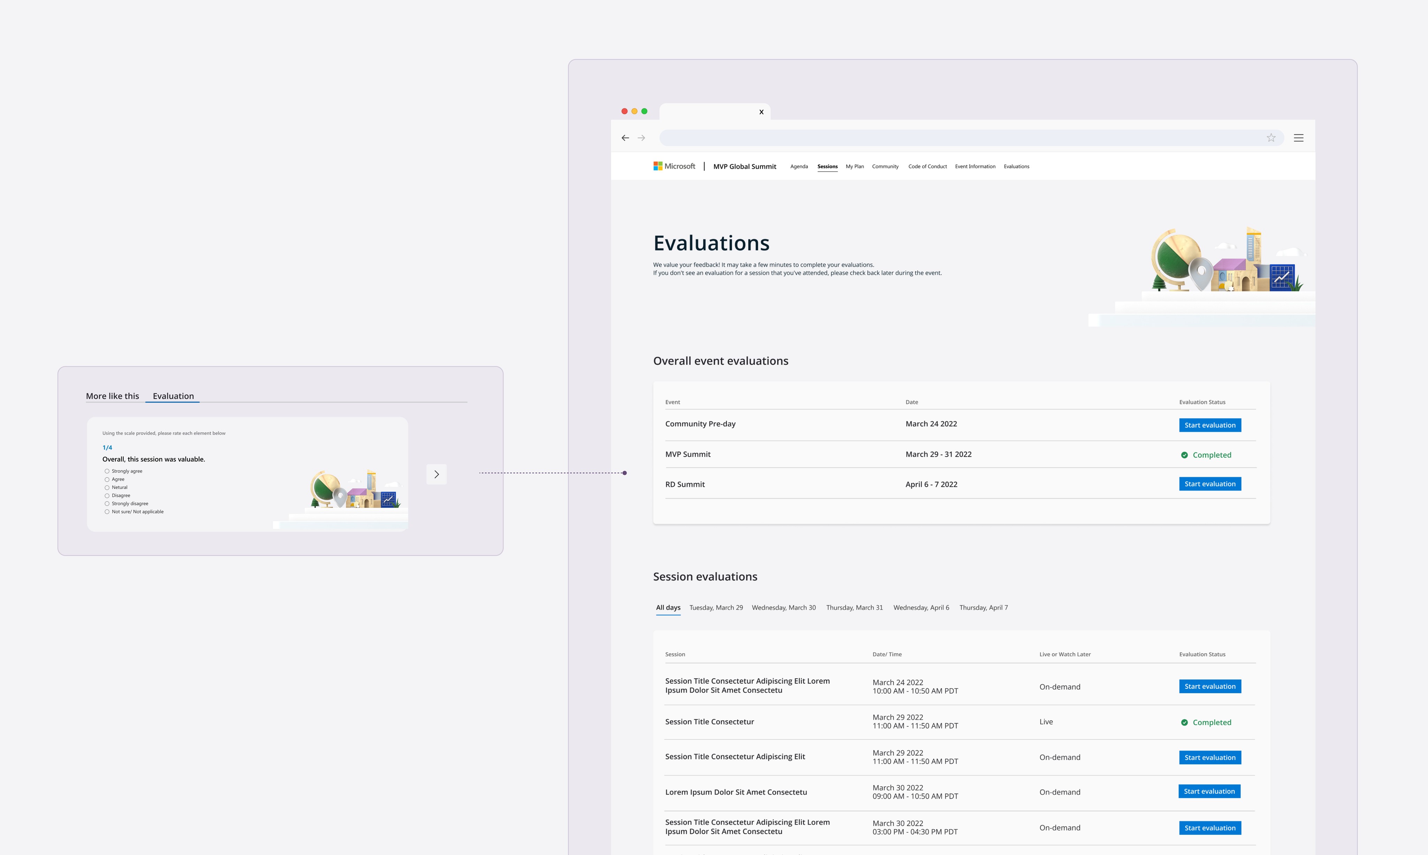Open the Agenda navigation item
Screen dimensions: 1428x855
pos(799,167)
